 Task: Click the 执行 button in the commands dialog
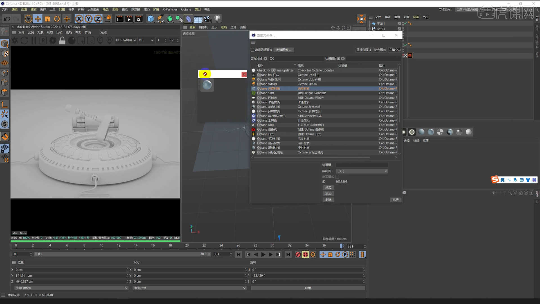(x=395, y=200)
